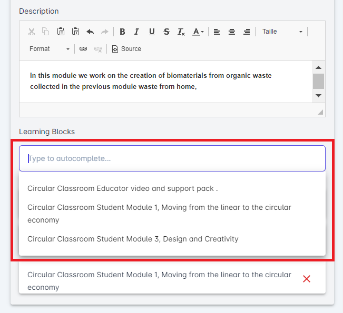Toggle strikethrough formatting
Image resolution: width=343 pixels, height=313 pixels.
tap(166, 32)
